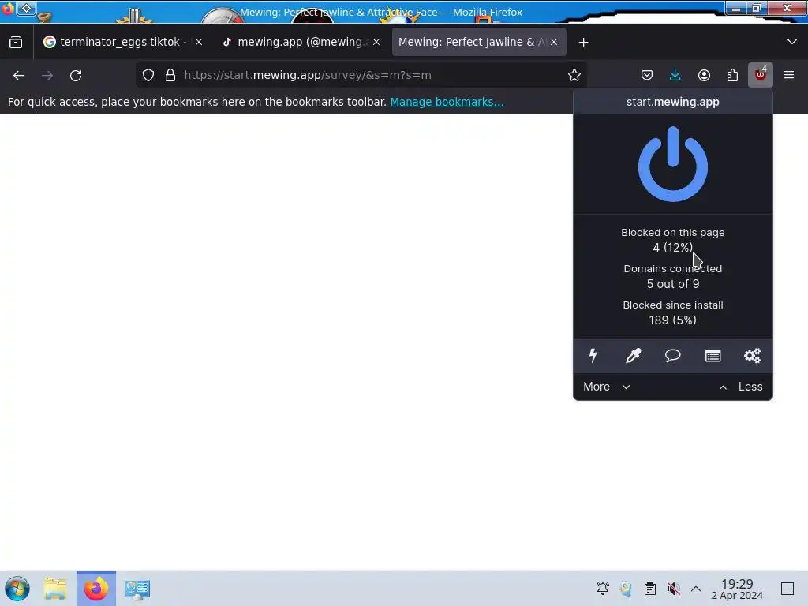The width and height of the screenshot is (808, 606).
Task: Open clock showing 19:29
Action: coord(737,589)
